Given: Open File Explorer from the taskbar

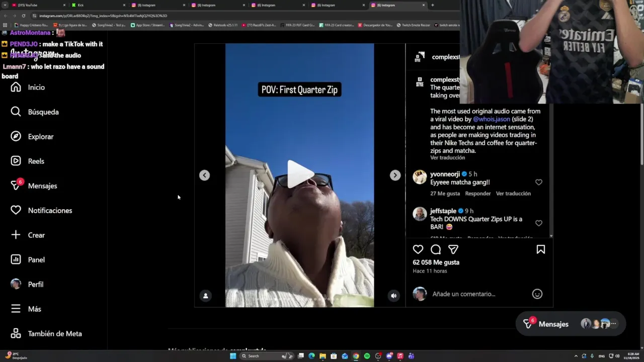Looking at the screenshot, I should click(x=323, y=356).
